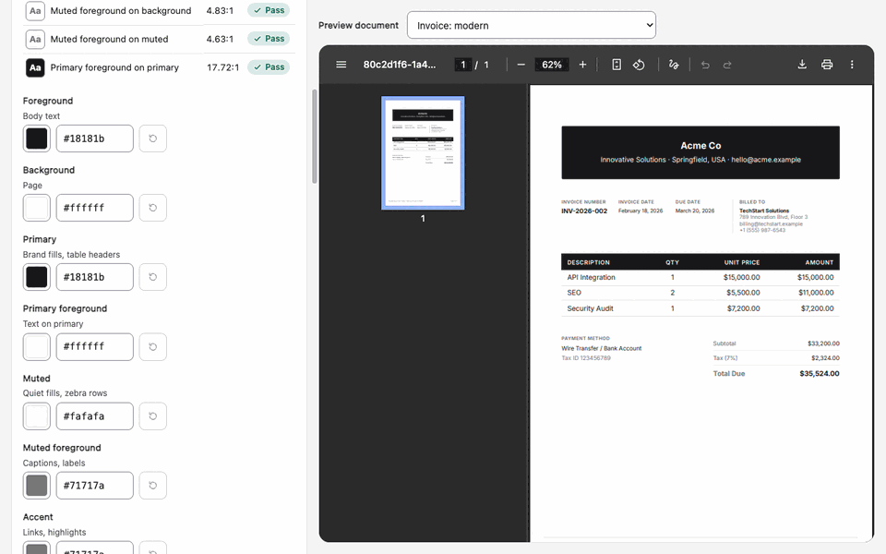Screen dimensions: 886x554
Task: Edit the Foreground hex value field
Action: pyautogui.click(x=94, y=138)
